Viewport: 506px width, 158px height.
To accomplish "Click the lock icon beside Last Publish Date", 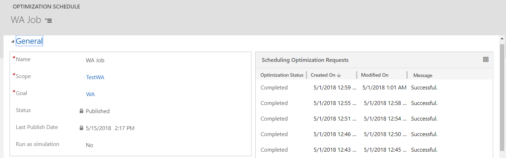I will coord(81,128).
